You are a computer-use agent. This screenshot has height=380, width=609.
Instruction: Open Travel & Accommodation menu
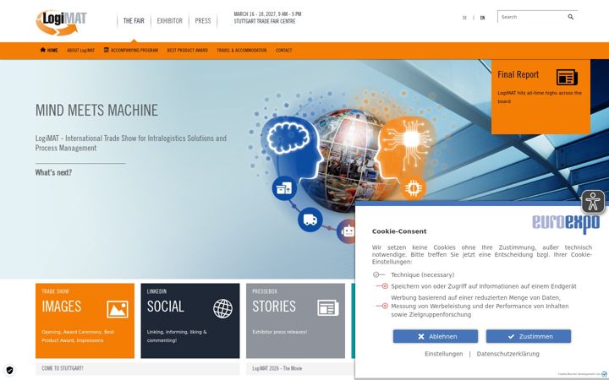242,51
